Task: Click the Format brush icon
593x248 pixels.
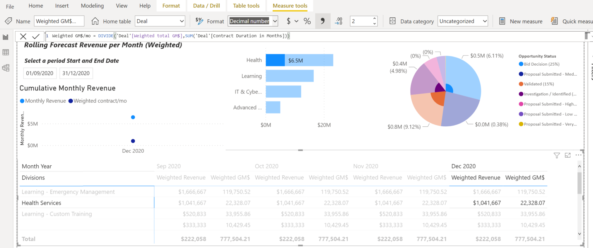Action: pyautogui.click(x=199, y=21)
